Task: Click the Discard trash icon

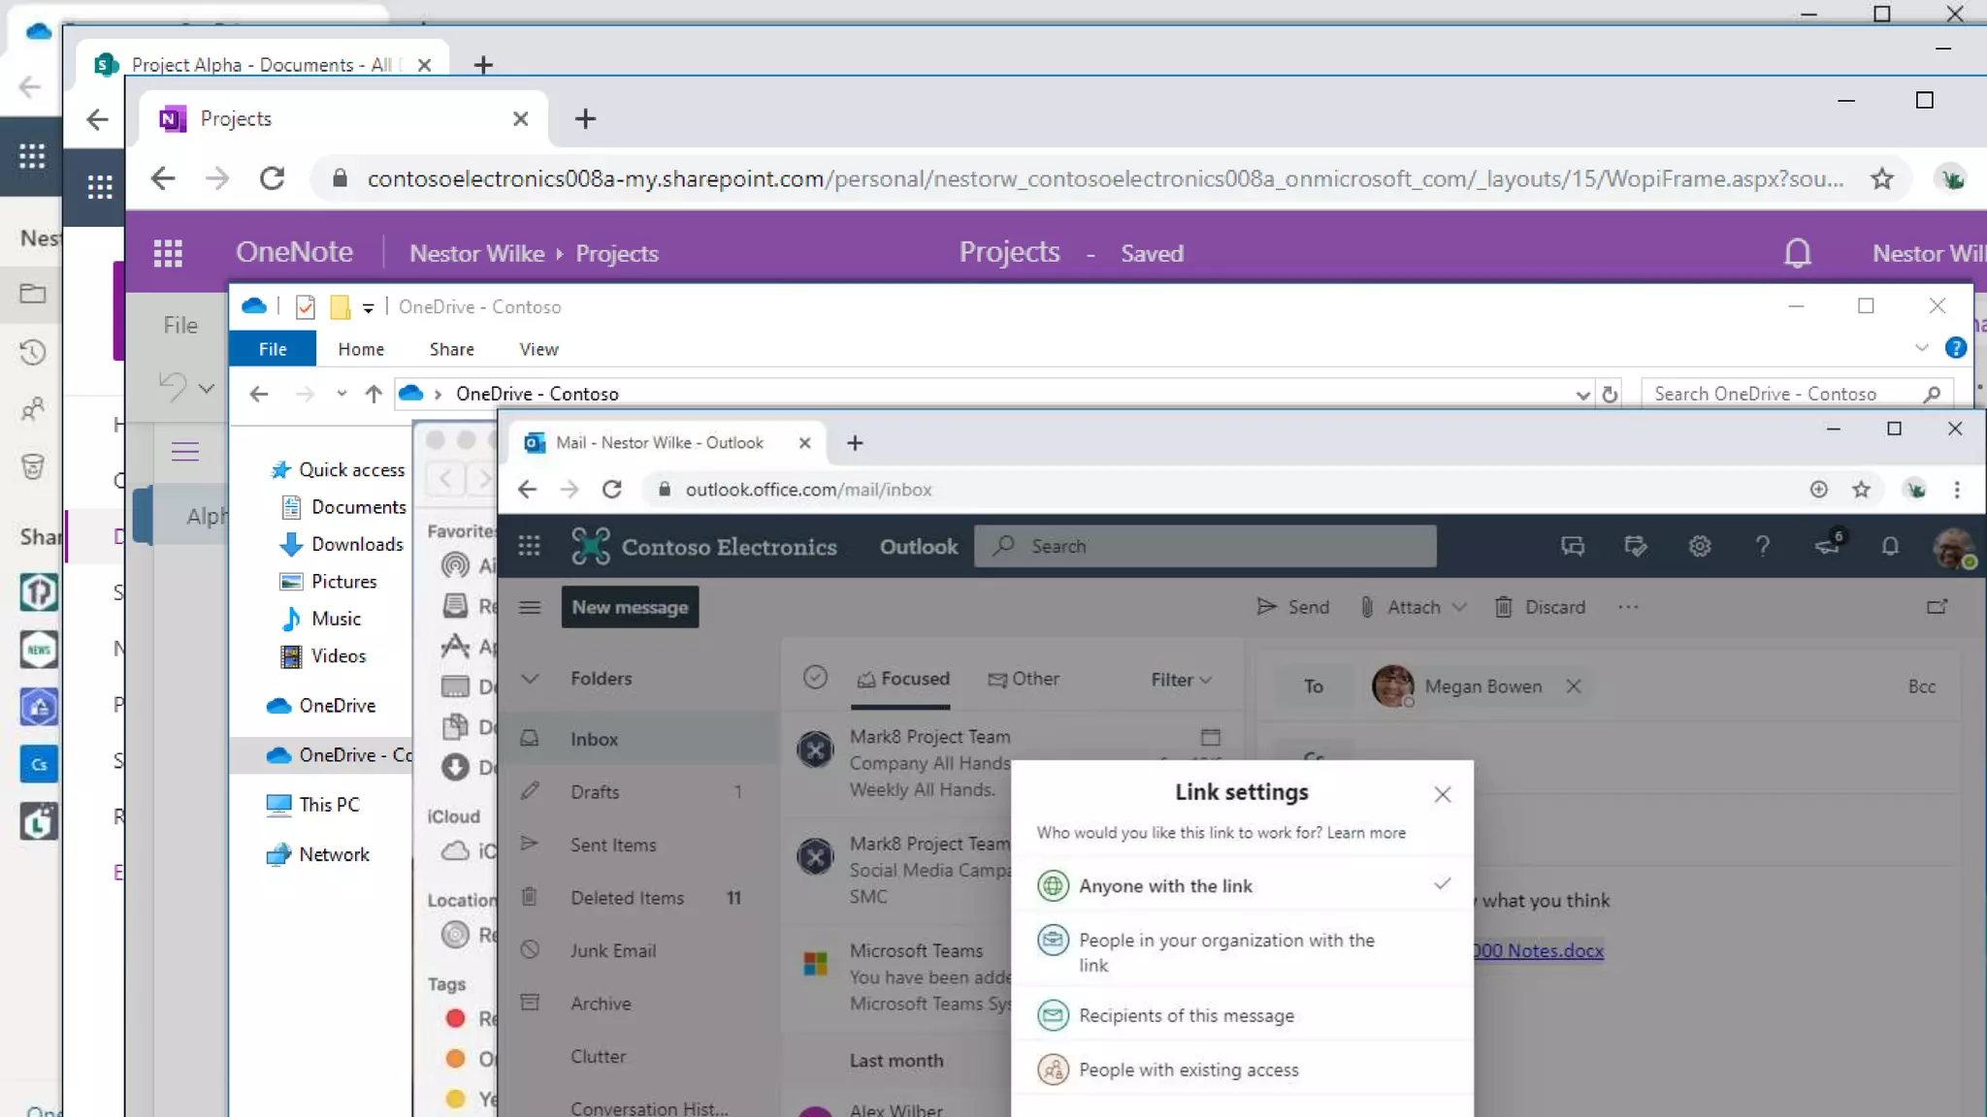Action: [x=1503, y=607]
